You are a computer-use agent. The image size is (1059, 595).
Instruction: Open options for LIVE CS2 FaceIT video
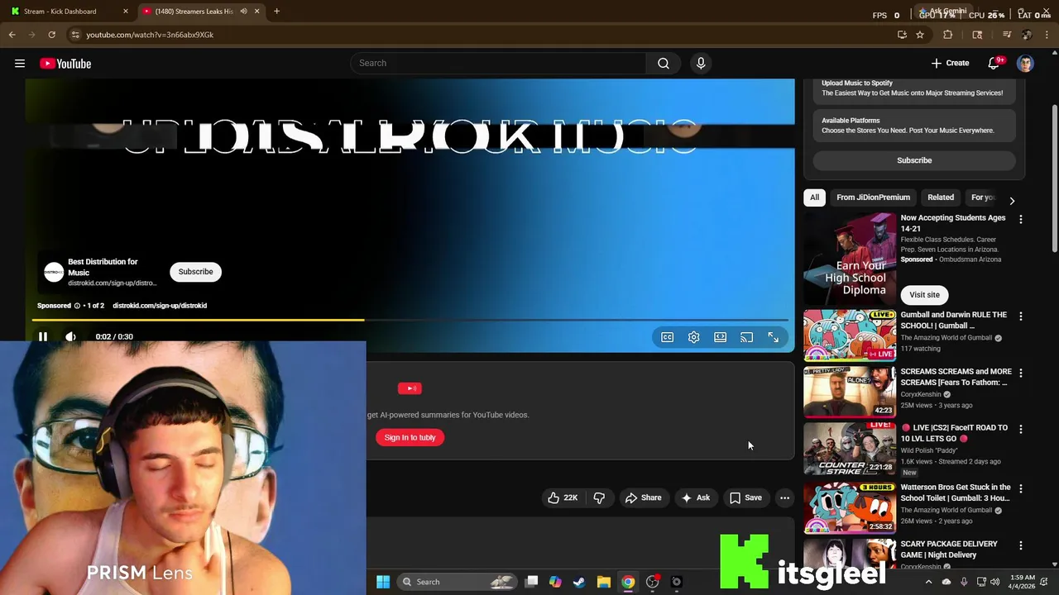coord(1020,430)
